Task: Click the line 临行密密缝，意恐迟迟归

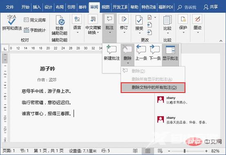Action: (x=47, y=102)
